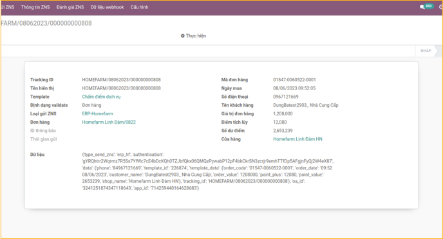
Task: Open the Dữ liệu webhook menu
Action: pyautogui.click(x=107, y=7)
